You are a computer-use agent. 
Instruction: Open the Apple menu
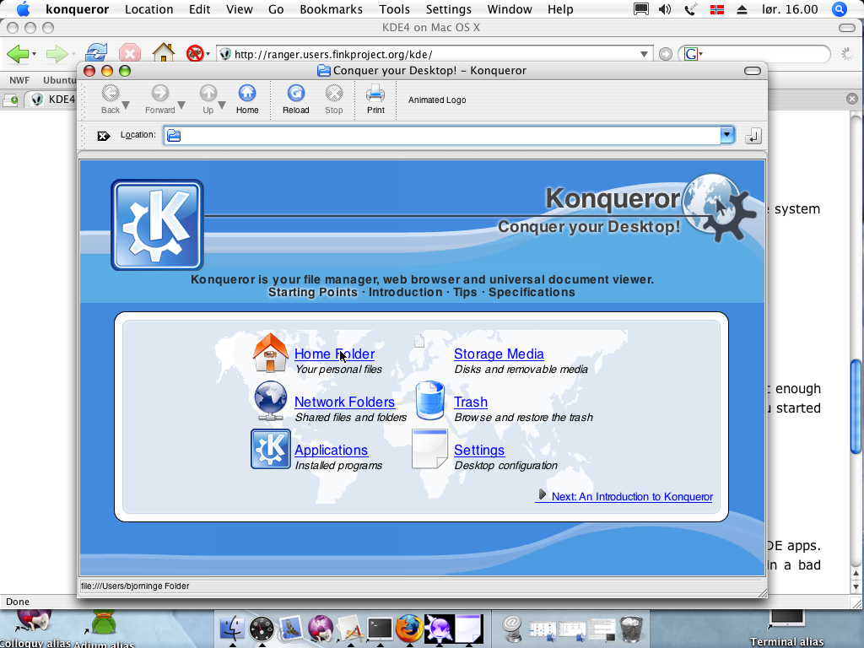tap(23, 8)
